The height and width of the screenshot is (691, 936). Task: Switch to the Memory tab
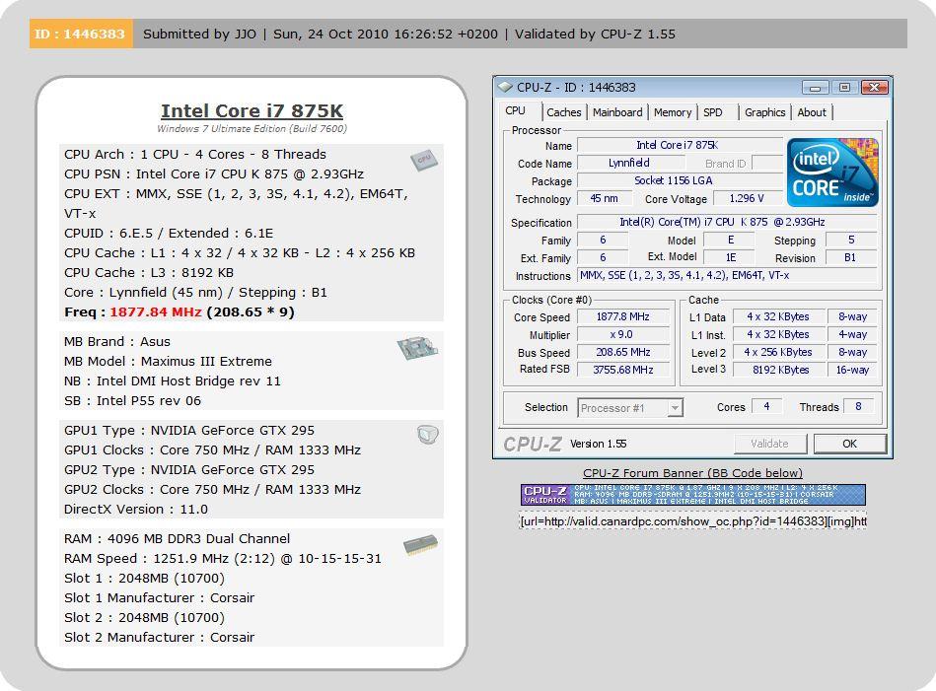672,112
